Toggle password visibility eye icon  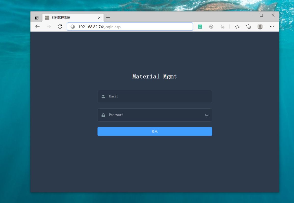207,115
